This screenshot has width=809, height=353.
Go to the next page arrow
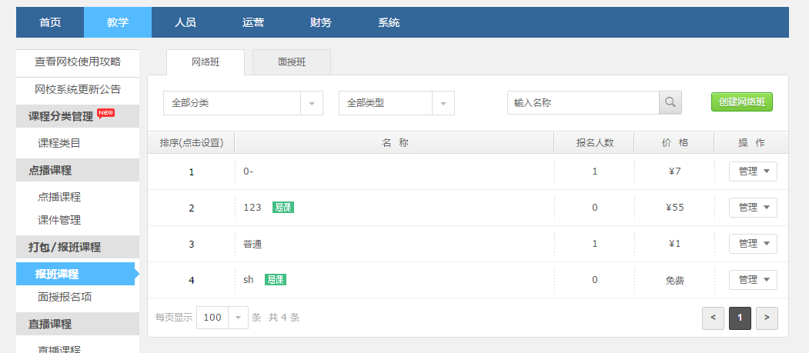(x=767, y=318)
